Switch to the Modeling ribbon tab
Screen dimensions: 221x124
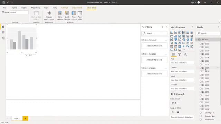pyautogui.click(x=35, y=8)
